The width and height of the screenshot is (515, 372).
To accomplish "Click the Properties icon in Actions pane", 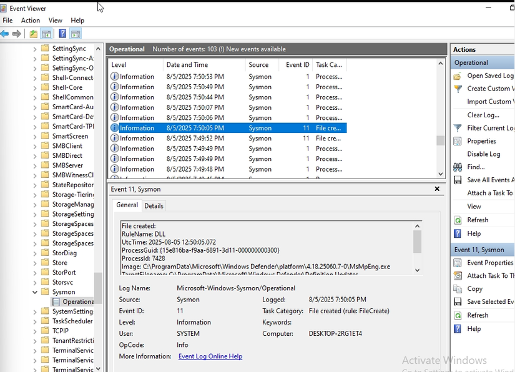I will tap(458, 141).
